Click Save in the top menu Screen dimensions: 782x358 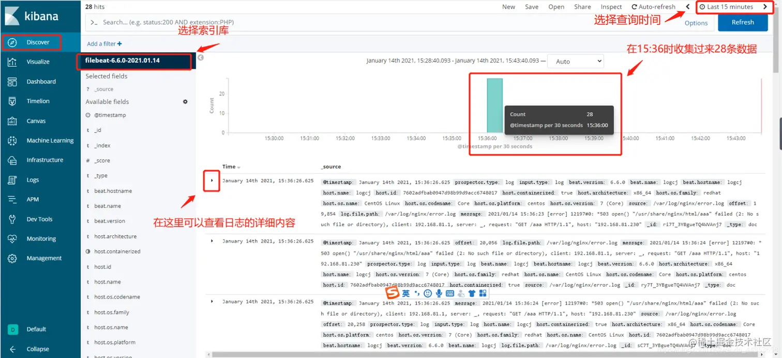[x=532, y=7]
